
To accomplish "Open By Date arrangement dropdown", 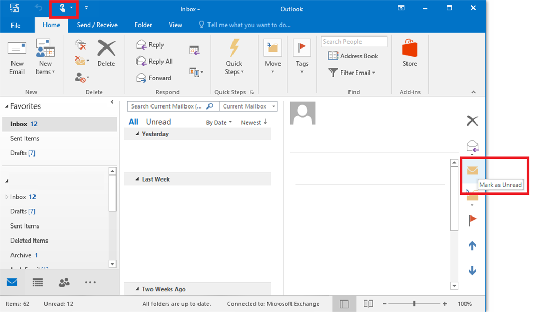I will (x=219, y=122).
